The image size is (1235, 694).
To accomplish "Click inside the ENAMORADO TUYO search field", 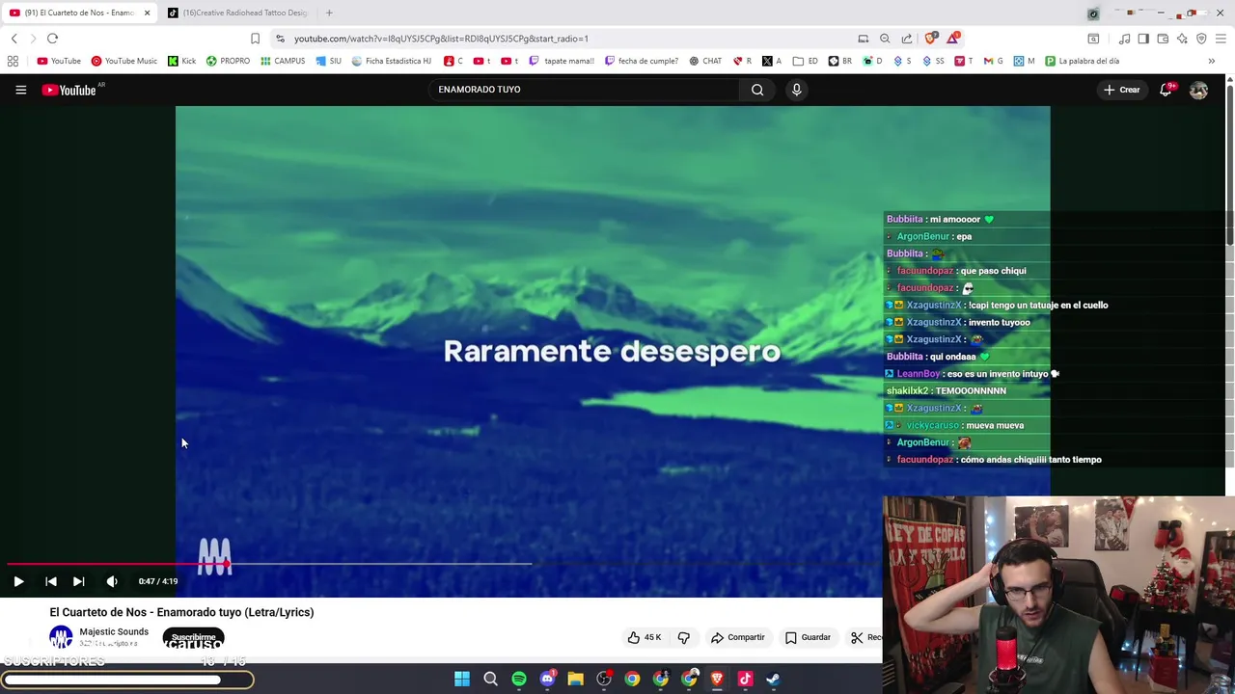I will [x=584, y=90].
